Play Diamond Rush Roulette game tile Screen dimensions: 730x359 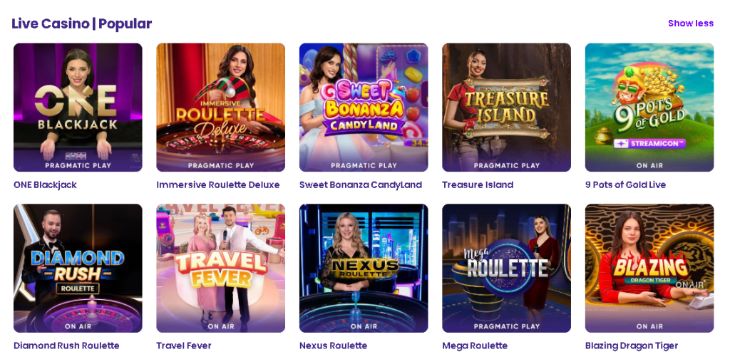point(78,268)
